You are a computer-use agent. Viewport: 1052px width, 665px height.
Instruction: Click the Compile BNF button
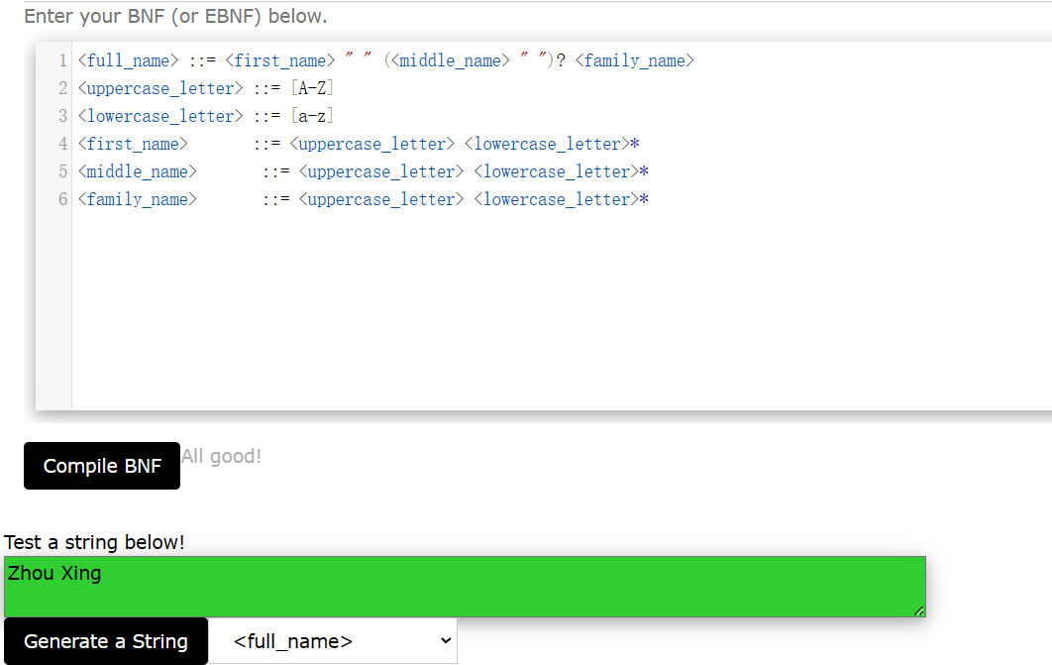pyautogui.click(x=101, y=465)
